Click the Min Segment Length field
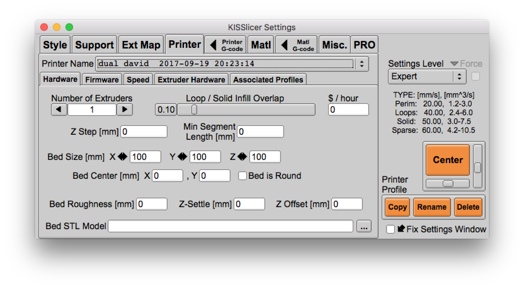This screenshot has width=524, height=289. click(260, 132)
